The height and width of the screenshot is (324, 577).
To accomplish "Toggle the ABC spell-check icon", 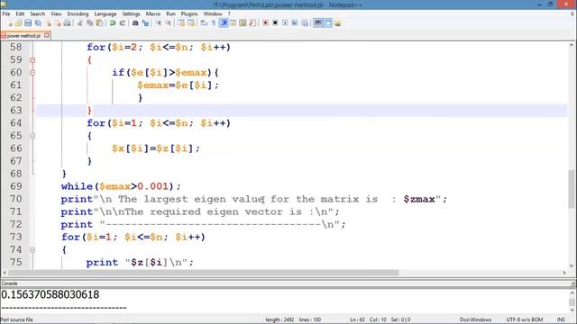I will click(317, 23).
